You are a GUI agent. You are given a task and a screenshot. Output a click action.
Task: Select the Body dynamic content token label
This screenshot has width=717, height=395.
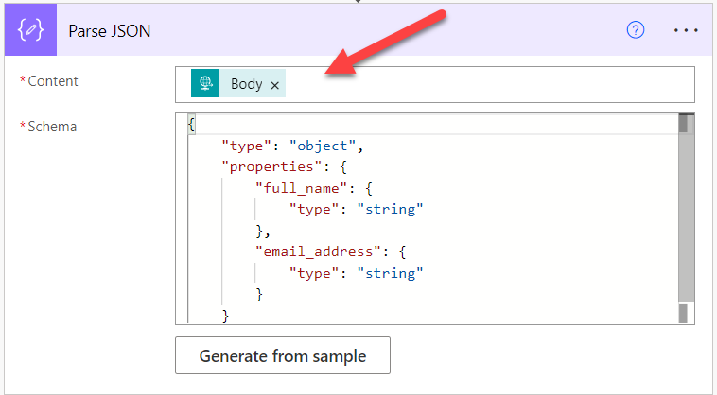click(x=246, y=84)
